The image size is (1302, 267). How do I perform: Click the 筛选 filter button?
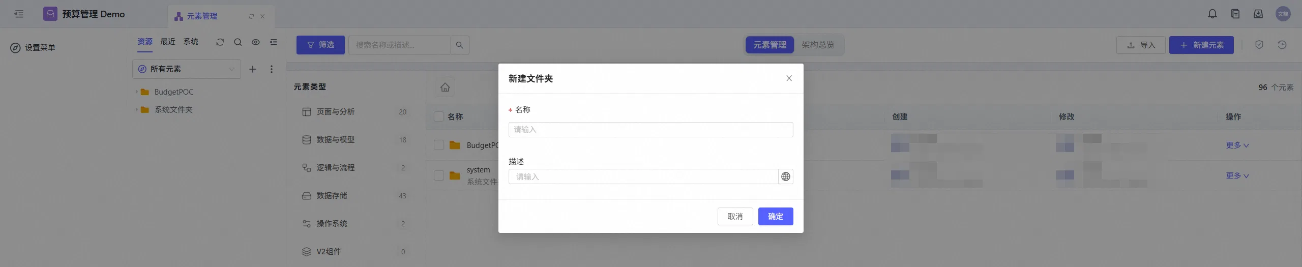click(x=320, y=45)
